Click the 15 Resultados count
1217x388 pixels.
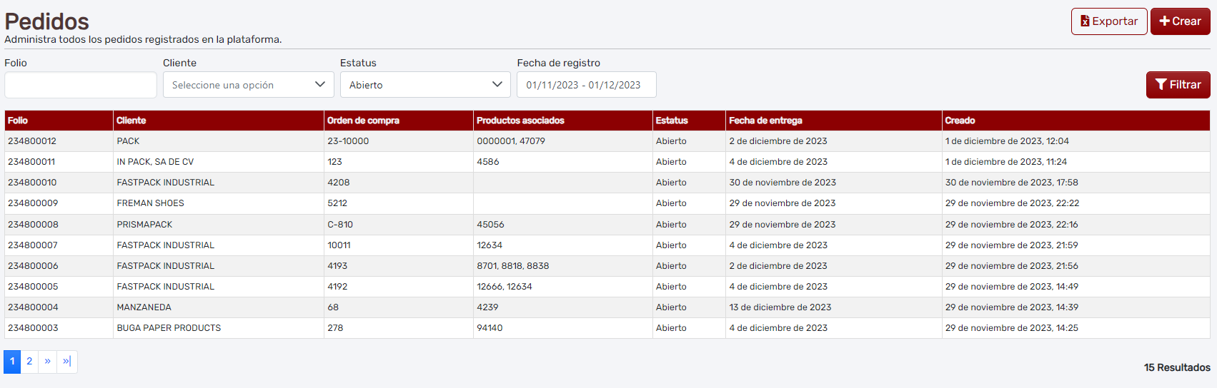coord(1177,367)
